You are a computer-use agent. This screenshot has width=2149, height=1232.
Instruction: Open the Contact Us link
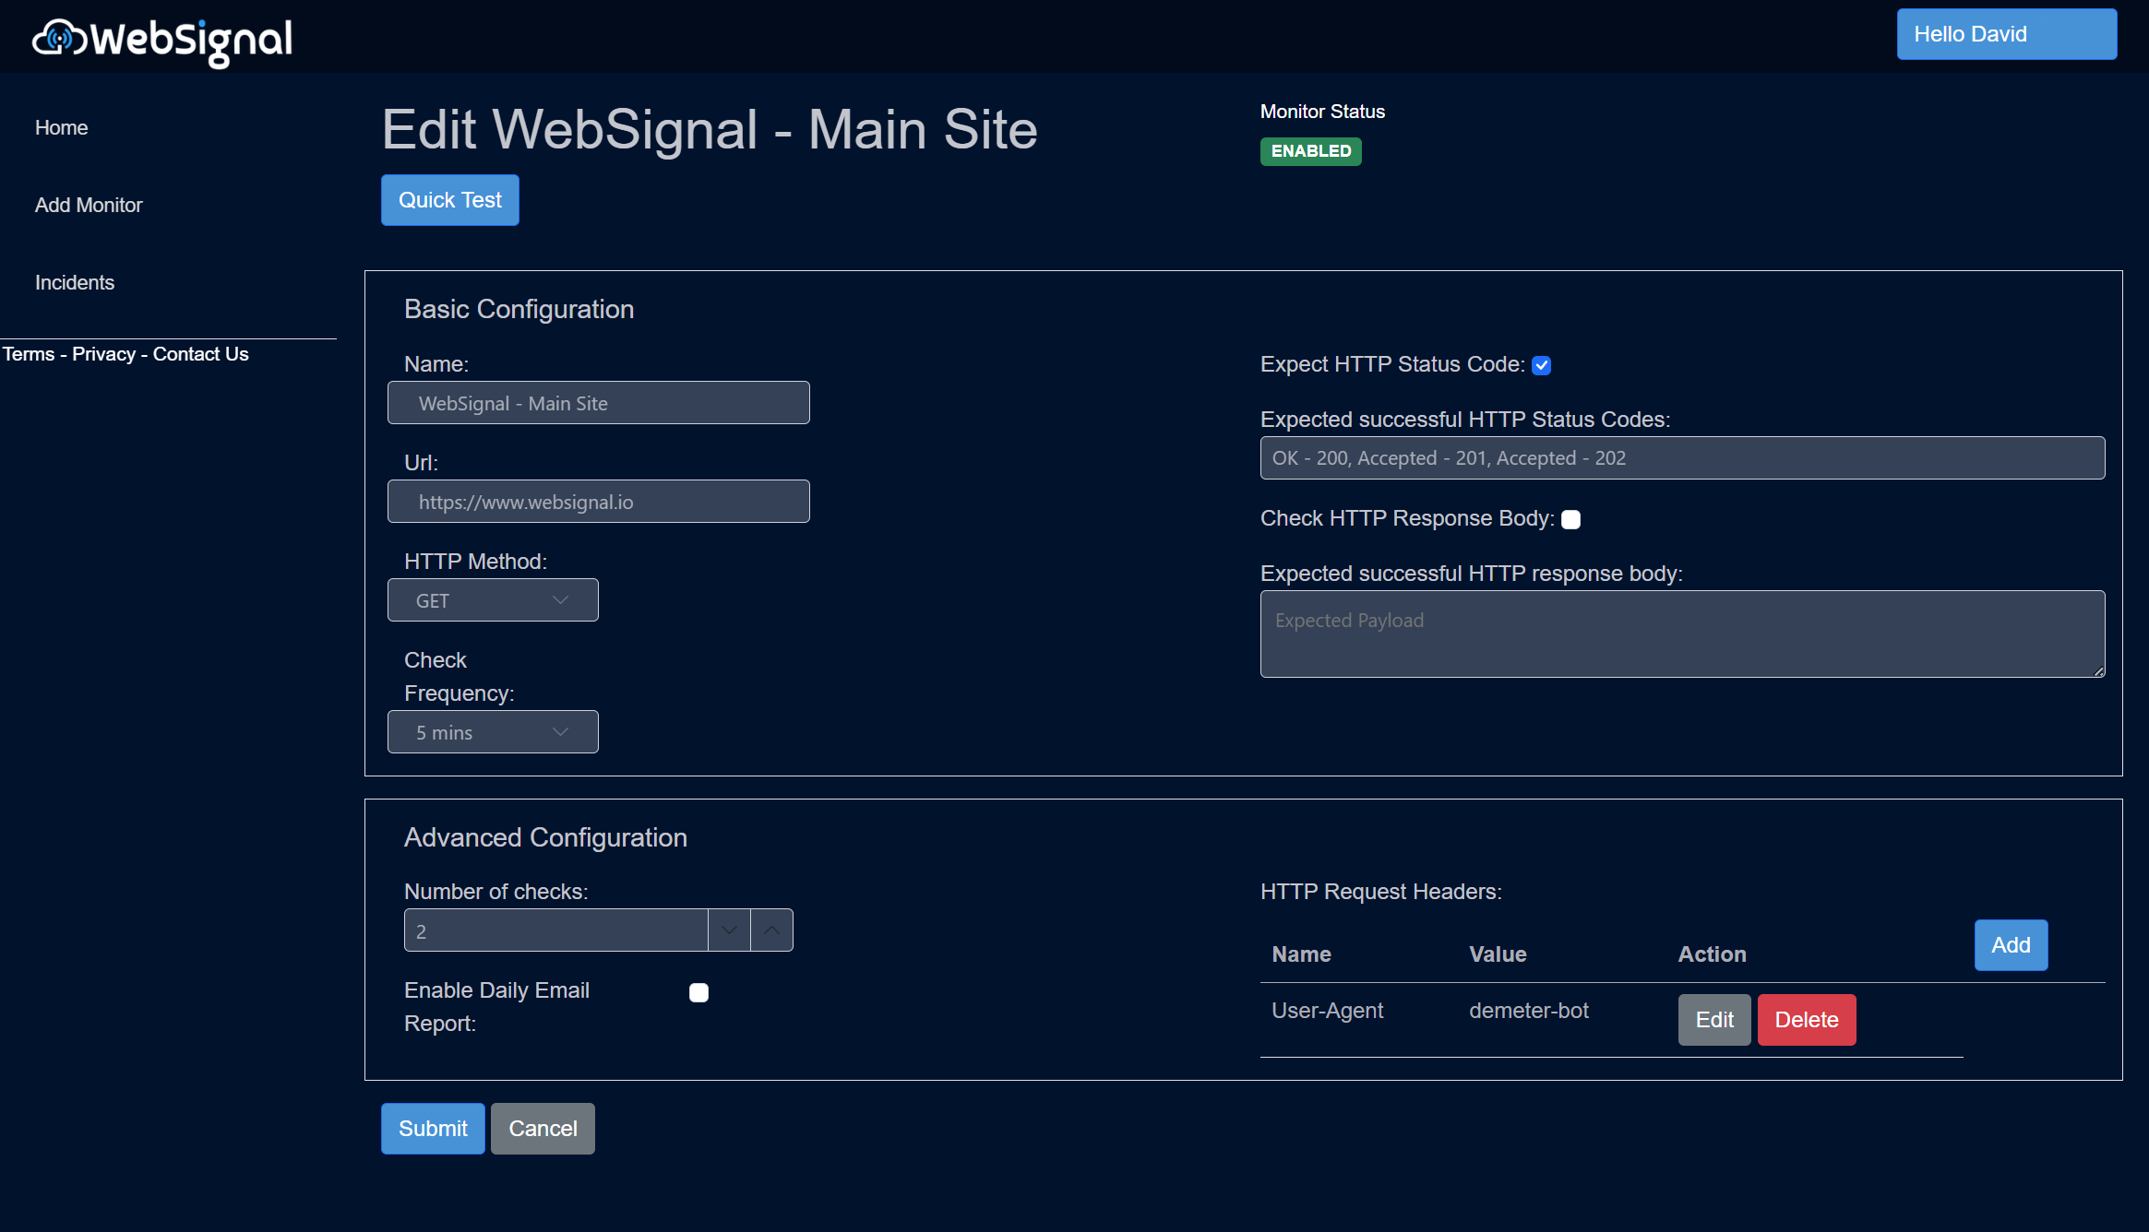200,354
